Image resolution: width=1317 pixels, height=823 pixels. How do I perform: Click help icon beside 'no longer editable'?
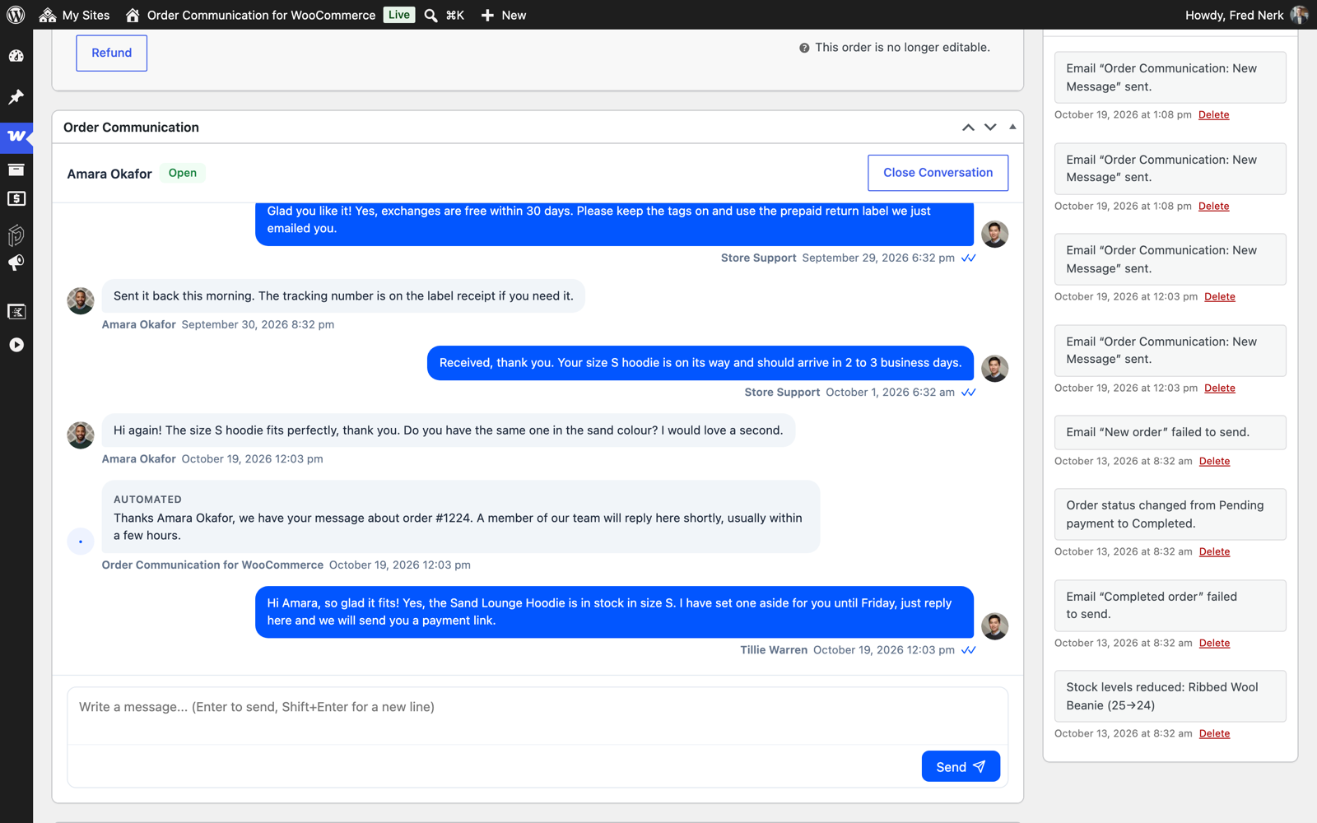(804, 48)
